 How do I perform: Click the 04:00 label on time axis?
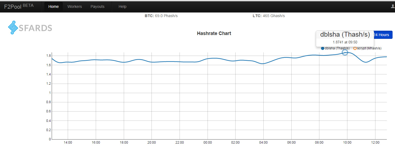pos(263,143)
